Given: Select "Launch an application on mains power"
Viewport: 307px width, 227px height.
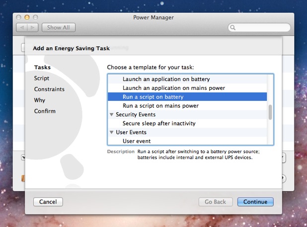Looking at the screenshot, I should [x=187, y=88].
